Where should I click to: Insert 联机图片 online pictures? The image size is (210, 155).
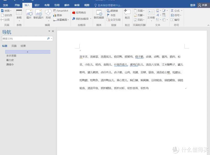click(x=39, y=14)
